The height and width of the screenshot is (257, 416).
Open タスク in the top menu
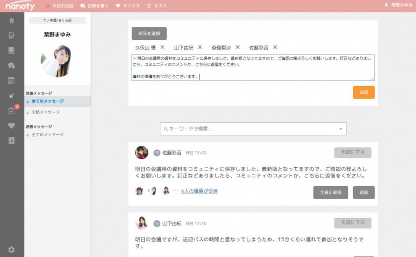coord(157,6)
